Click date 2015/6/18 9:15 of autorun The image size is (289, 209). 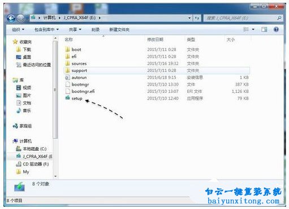point(162,78)
